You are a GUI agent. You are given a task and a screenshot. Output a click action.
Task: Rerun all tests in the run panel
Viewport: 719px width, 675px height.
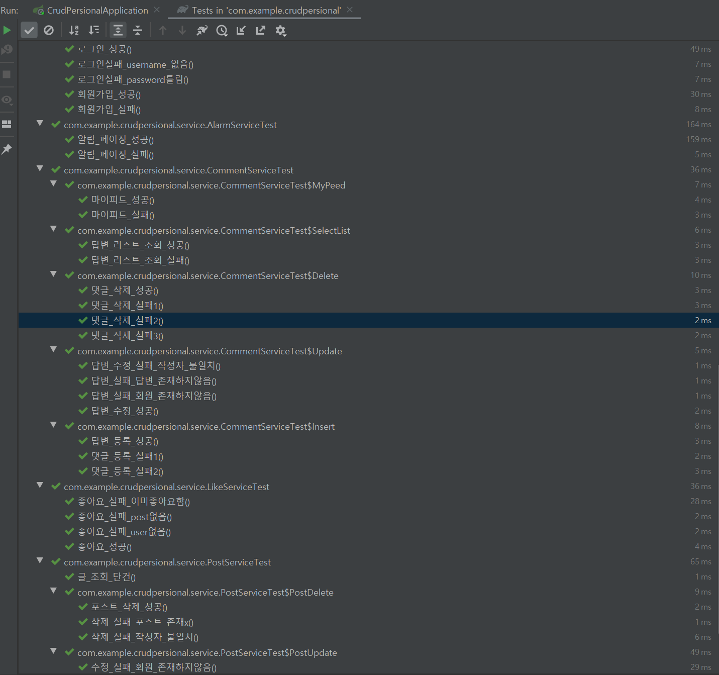7,30
